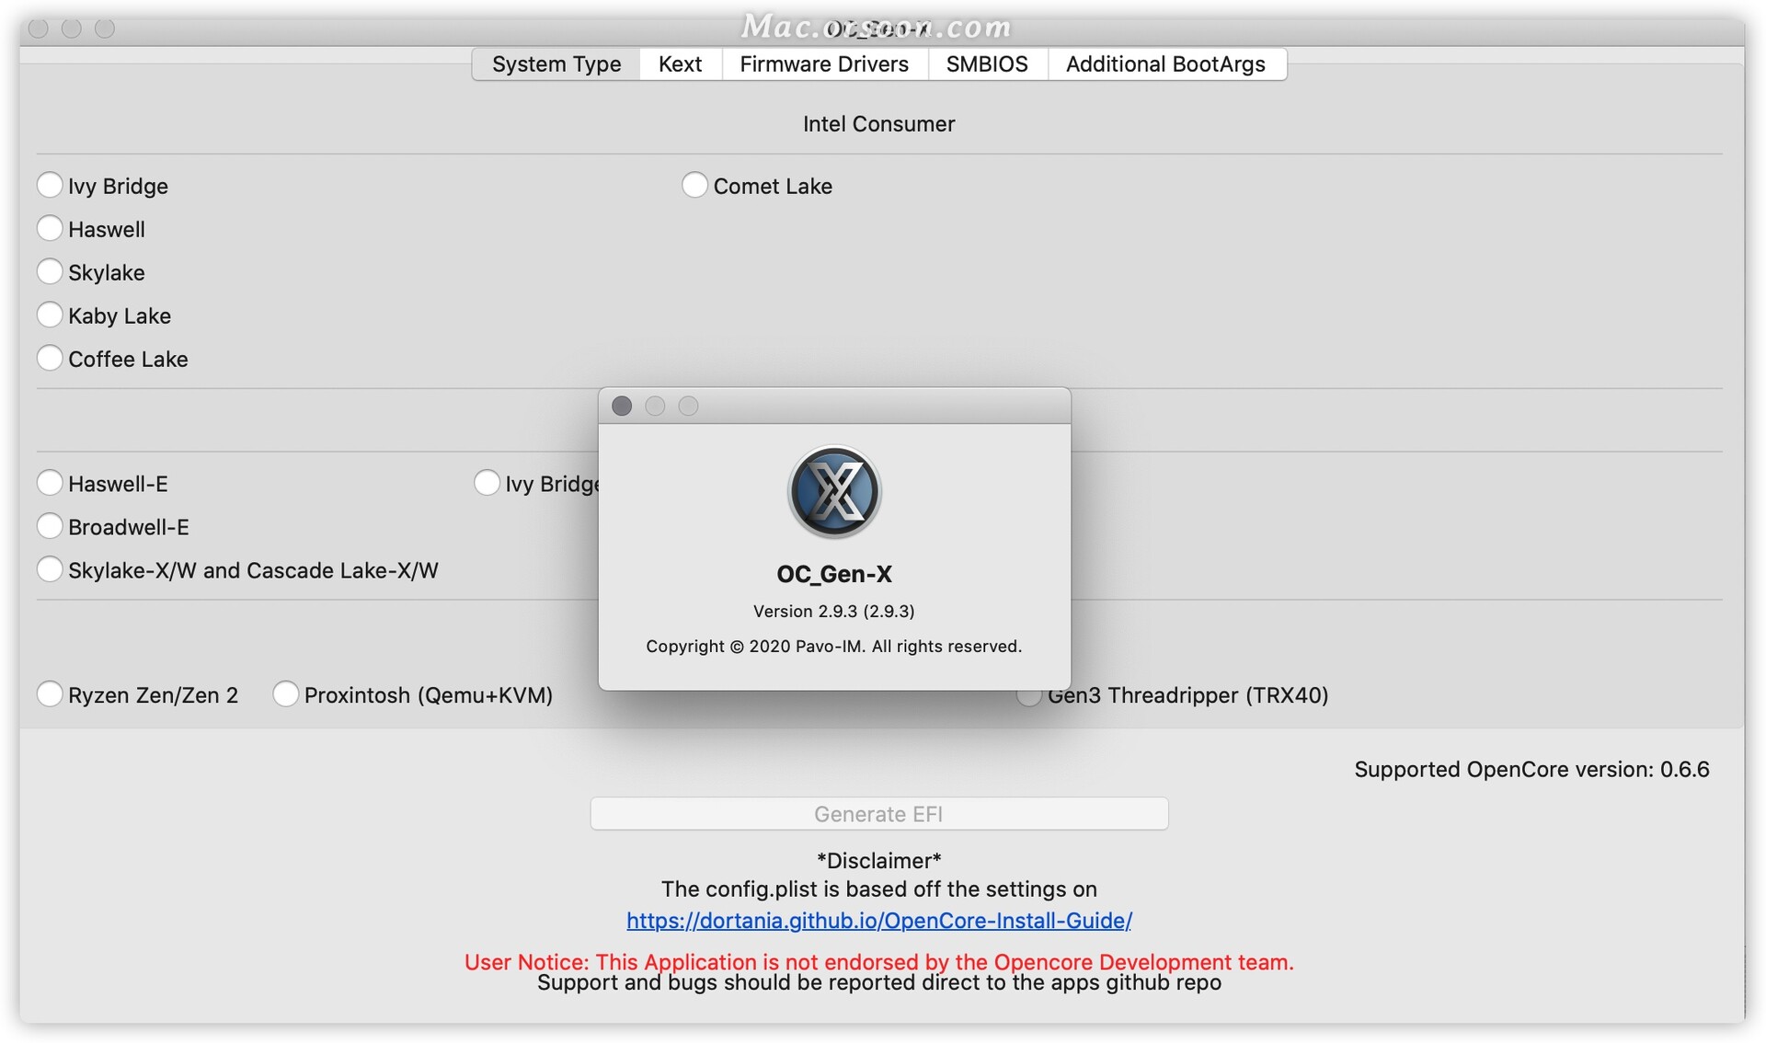Open the SMBIOS tab
1766x1043 pixels.
(987, 64)
